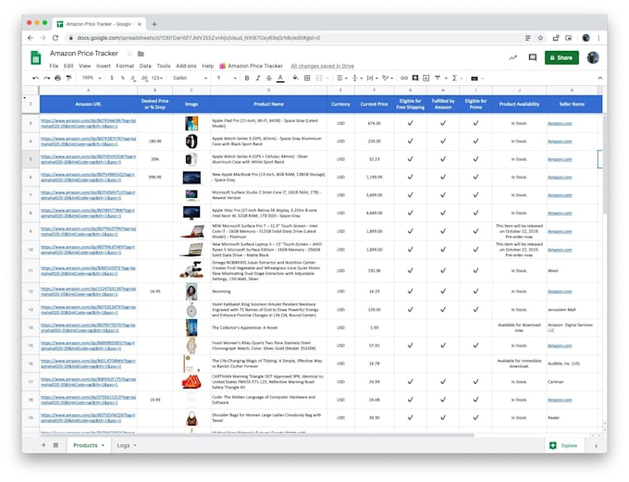Open the Products tab dropdown arrow
The width and height of the screenshot is (629, 482).
coord(103,446)
